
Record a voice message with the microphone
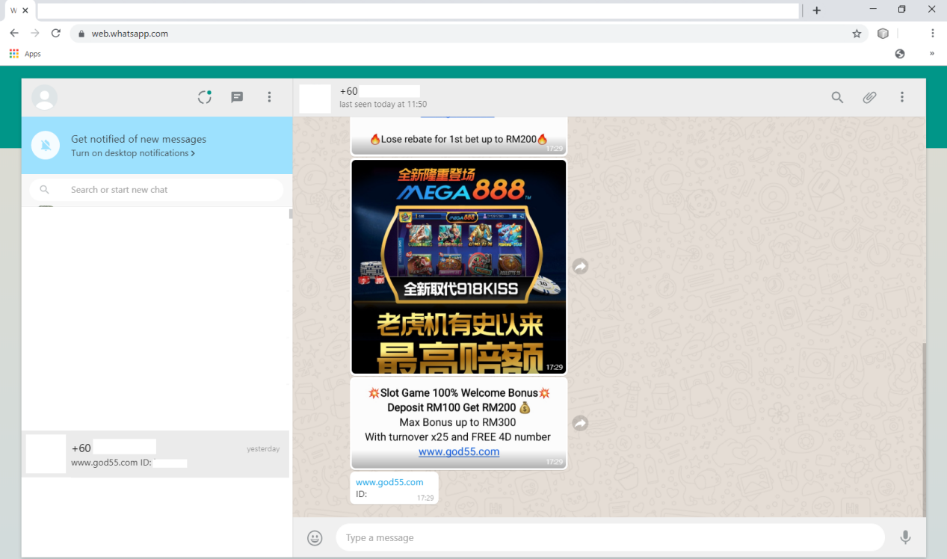[x=905, y=537]
